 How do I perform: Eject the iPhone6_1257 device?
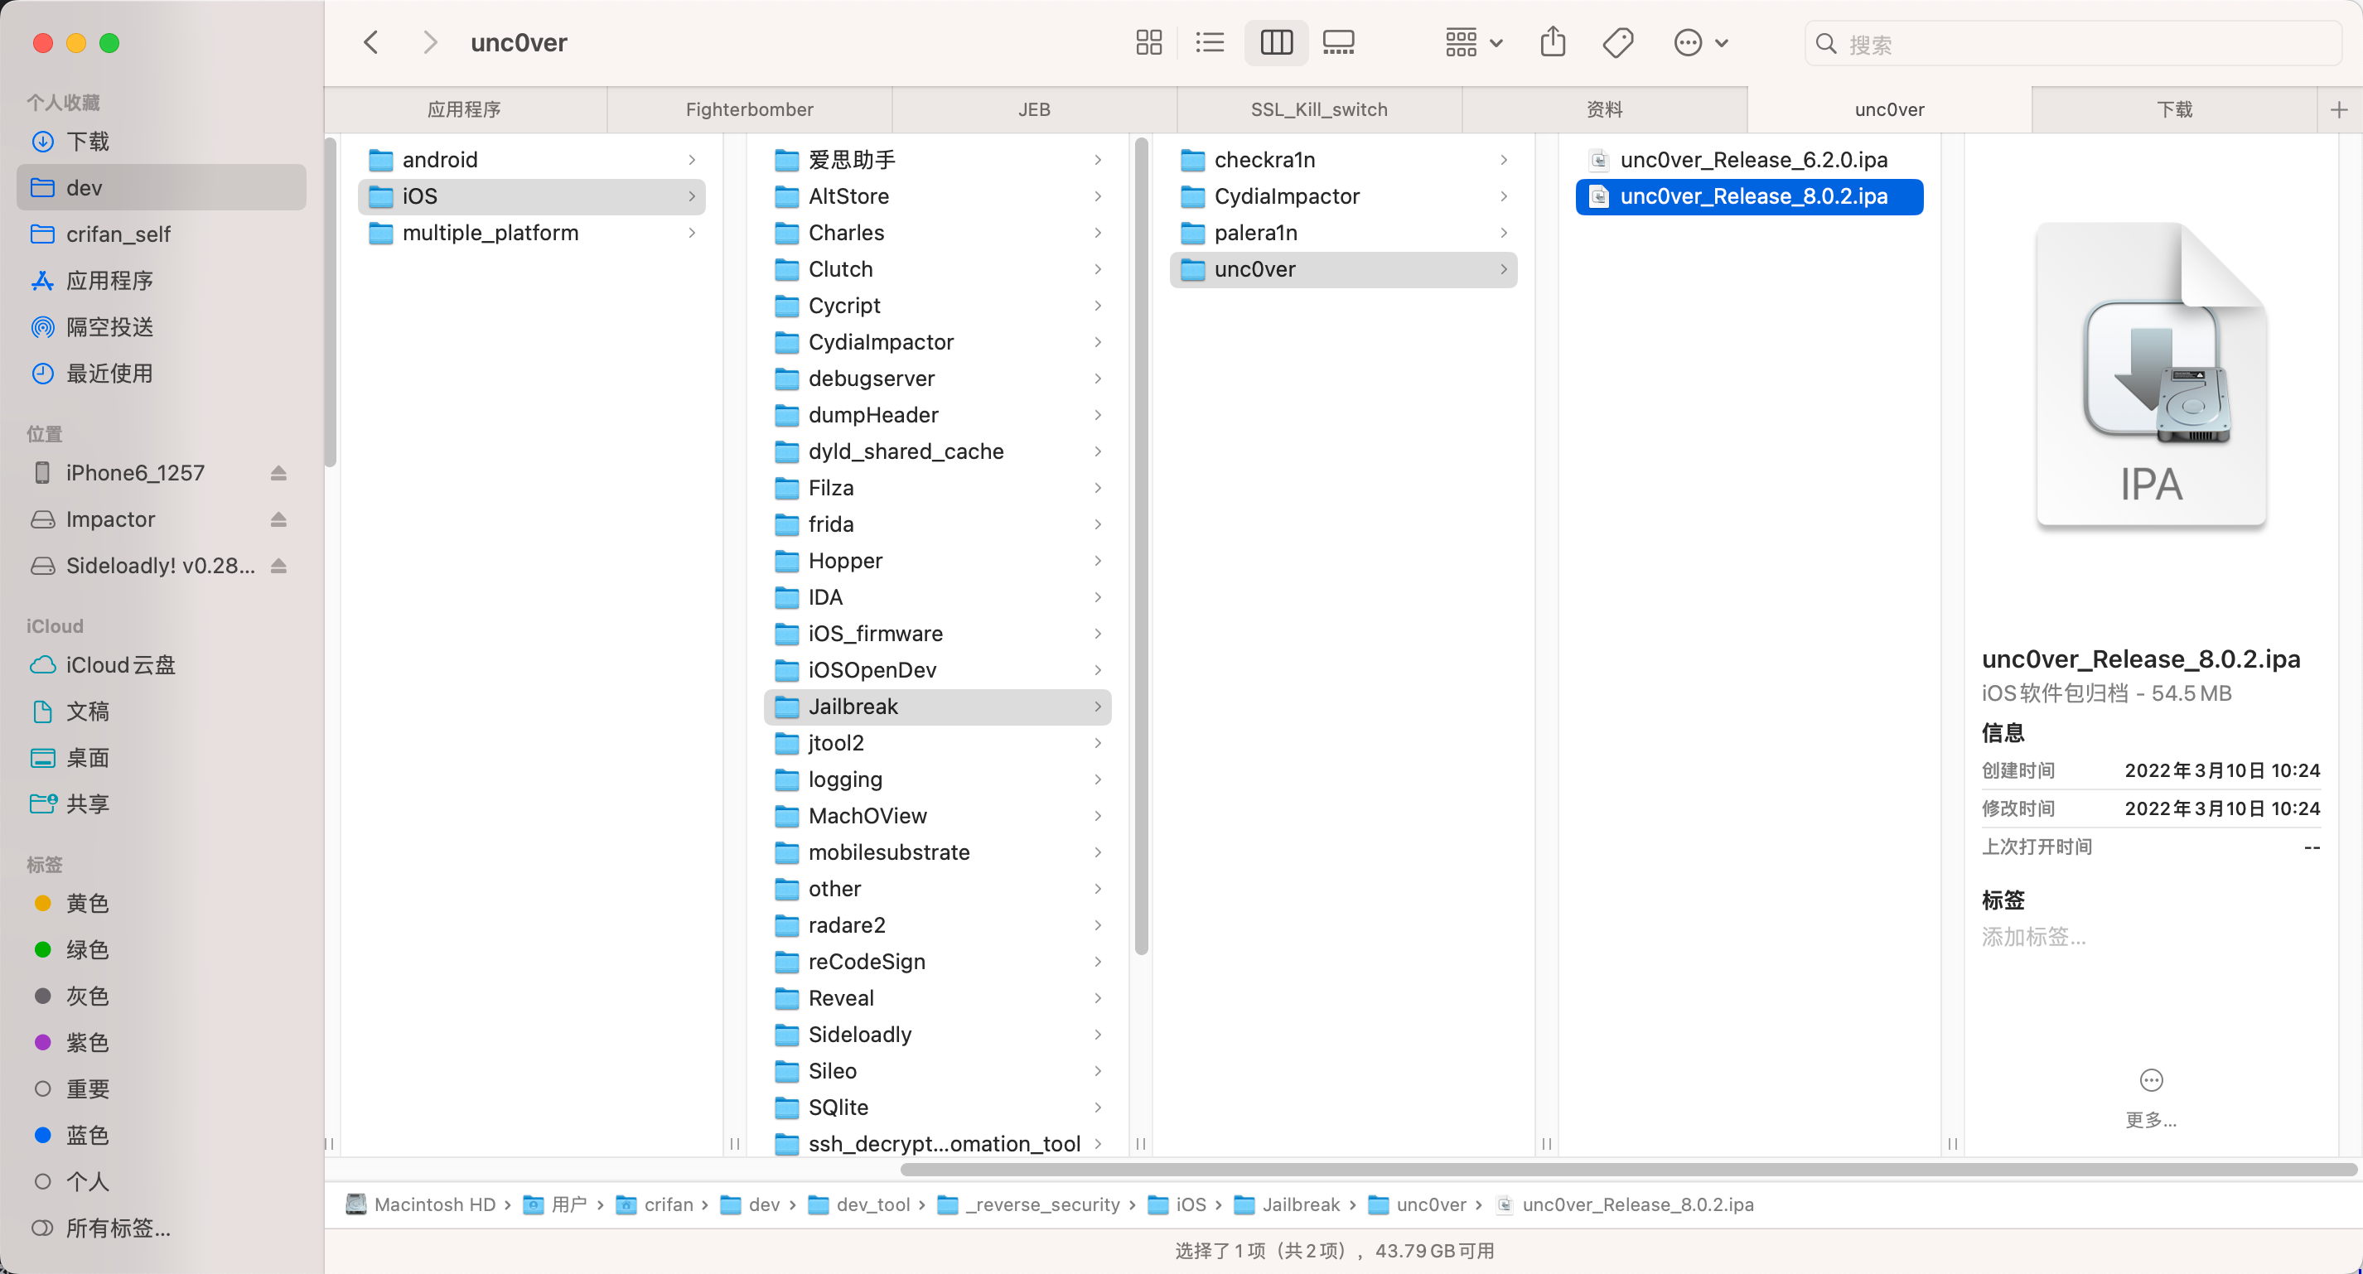(x=279, y=472)
